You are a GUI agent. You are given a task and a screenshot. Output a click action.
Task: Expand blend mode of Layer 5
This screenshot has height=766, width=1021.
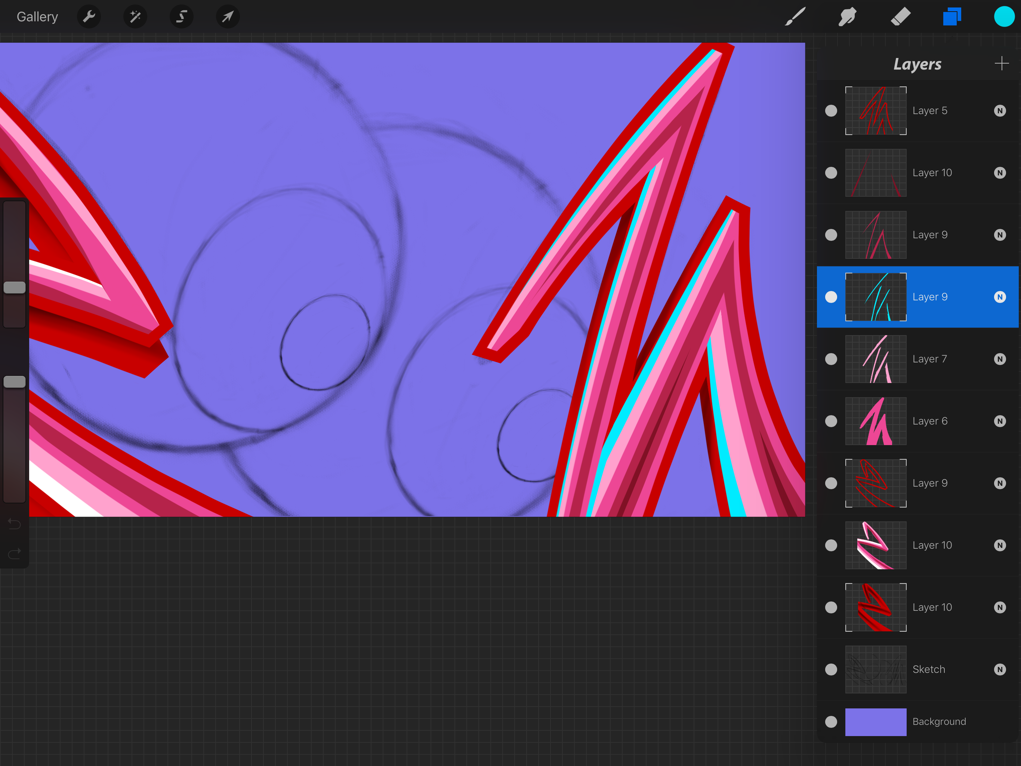point(1000,111)
